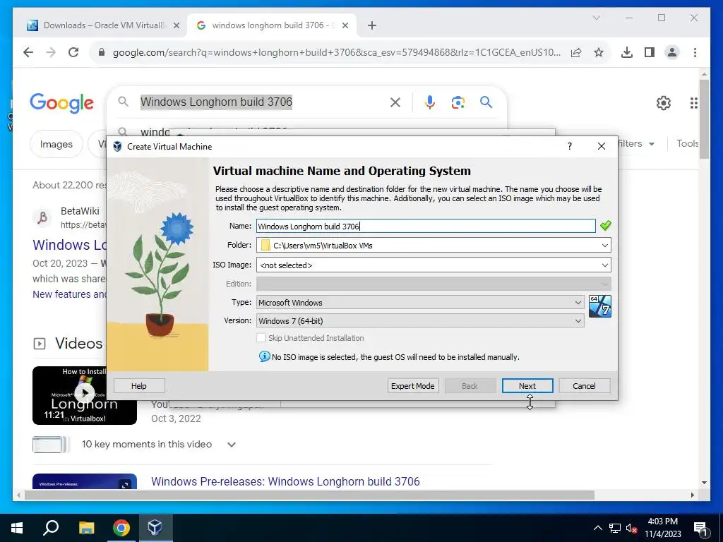Click the Chrome address bar URL
This screenshot has width=723, height=542.
(x=337, y=52)
